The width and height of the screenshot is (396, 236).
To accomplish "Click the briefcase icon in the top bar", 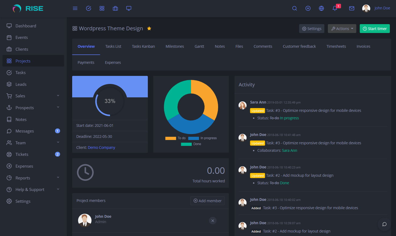I will 115,8.
